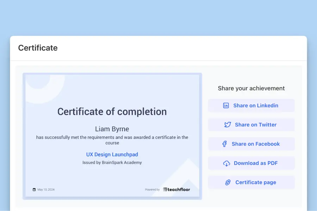Download the certificate as PDF
The height and width of the screenshot is (211, 317).
[251, 163]
